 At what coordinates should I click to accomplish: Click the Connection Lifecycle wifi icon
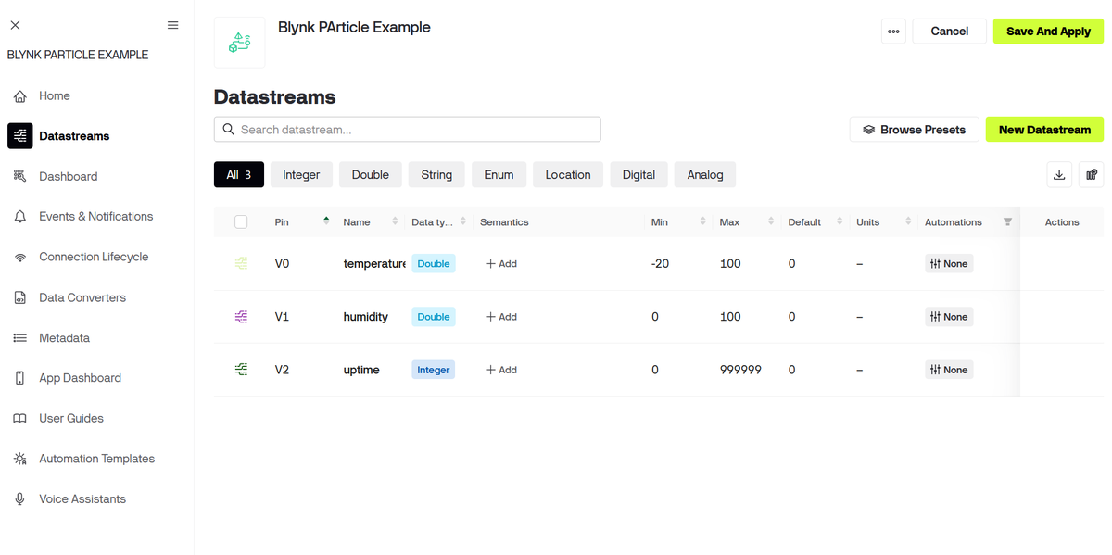[x=20, y=258]
